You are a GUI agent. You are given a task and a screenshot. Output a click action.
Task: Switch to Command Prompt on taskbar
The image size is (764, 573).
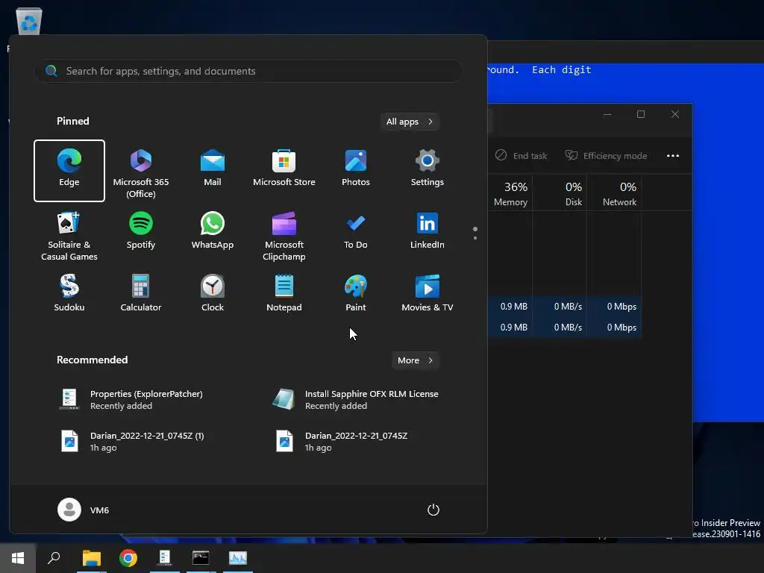point(201,558)
